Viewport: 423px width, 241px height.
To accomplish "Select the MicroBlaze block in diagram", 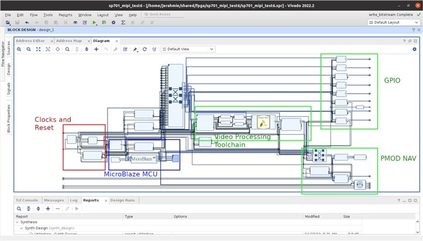I will pos(143,159).
